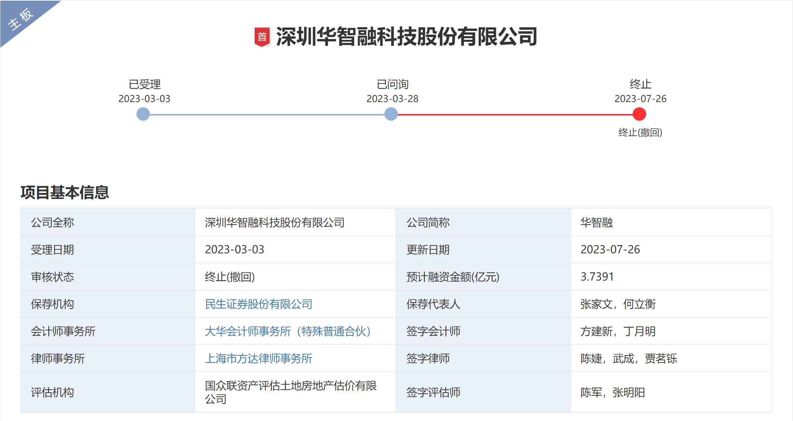Viewport: 793px width, 421px height.
Task: Select the 已受理 timeline node
Action: [x=143, y=114]
